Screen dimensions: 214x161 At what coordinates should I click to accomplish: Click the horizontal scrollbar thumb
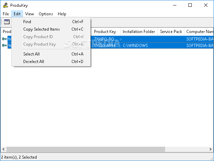point(86,149)
